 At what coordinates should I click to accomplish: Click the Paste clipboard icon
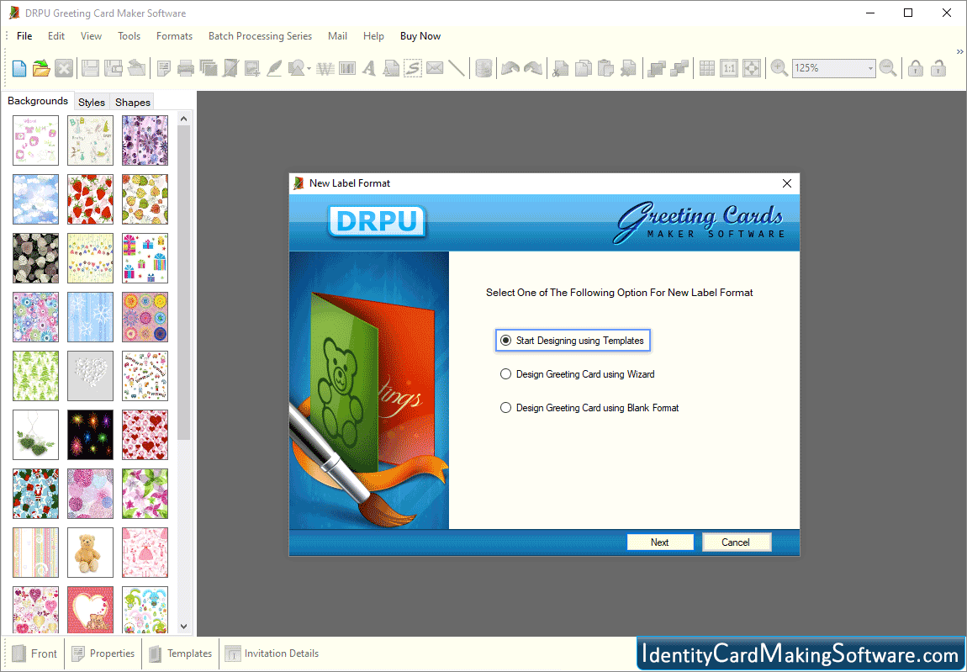click(x=605, y=68)
